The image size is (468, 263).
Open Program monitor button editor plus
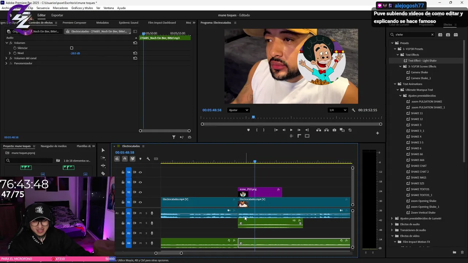click(x=378, y=133)
